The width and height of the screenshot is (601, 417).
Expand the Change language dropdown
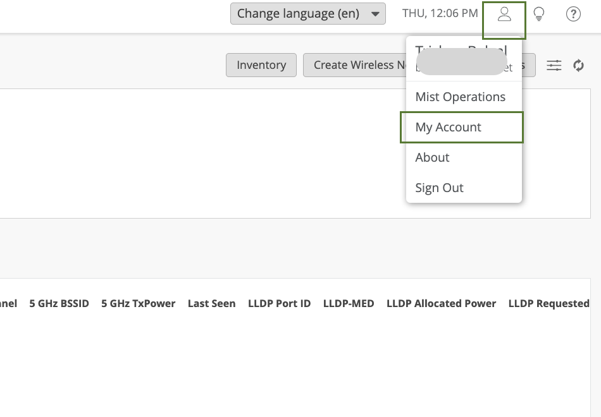coord(308,14)
